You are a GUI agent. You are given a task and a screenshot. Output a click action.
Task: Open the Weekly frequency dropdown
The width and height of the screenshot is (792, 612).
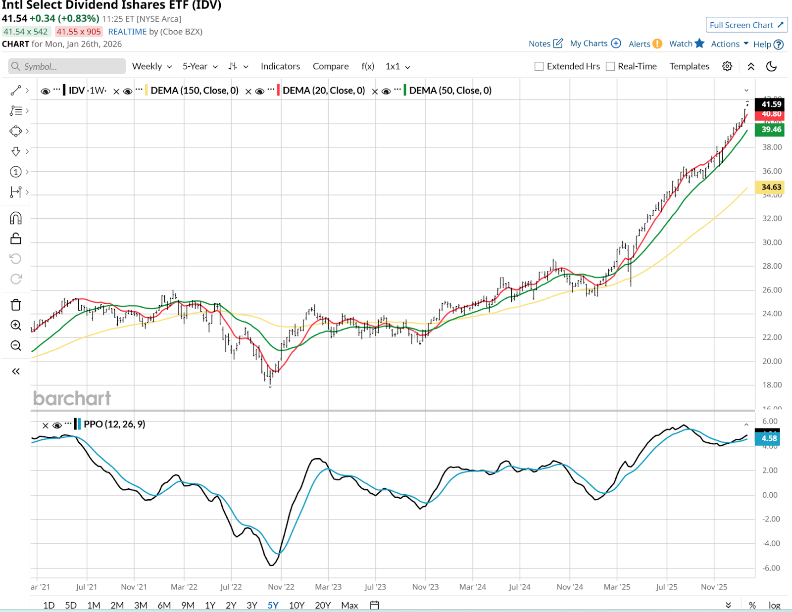click(x=151, y=66)
